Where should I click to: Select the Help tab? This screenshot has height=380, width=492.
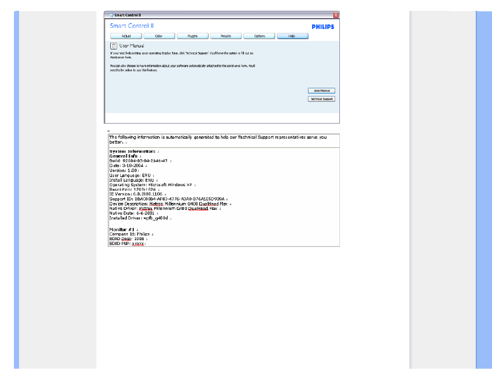click(292, 36)
